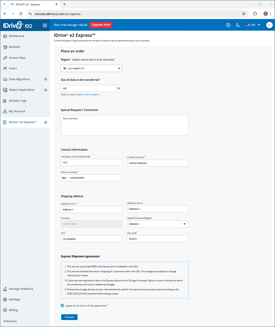
Task: Click the e2 Express device icon in sidebar
Action: click(x=5, y=122)
